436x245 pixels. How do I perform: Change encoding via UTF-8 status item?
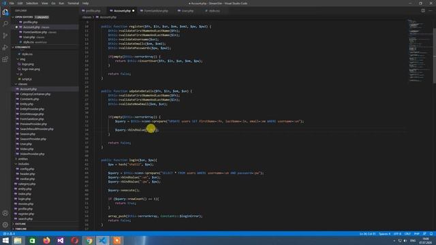click(397, 234)
